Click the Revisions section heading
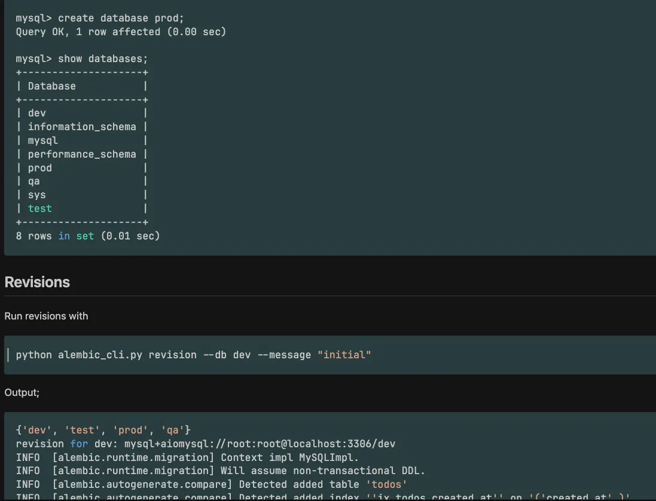Viewport: 656px width, 501px height. click(x=37, y=282)
